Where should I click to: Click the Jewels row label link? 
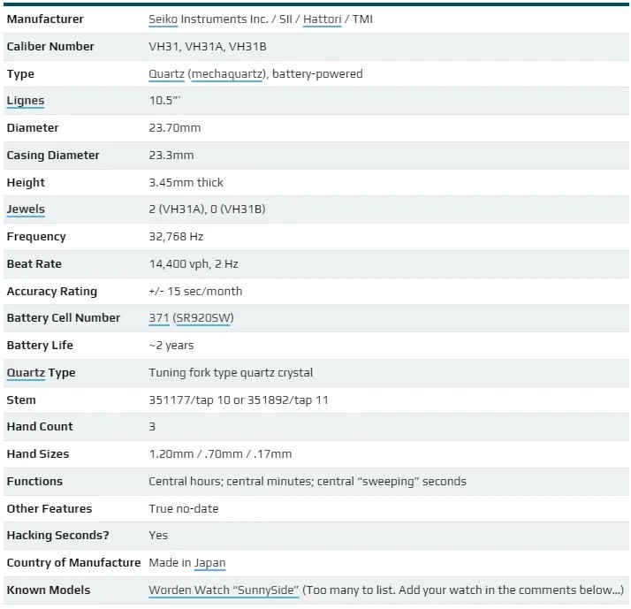[26, 209]
